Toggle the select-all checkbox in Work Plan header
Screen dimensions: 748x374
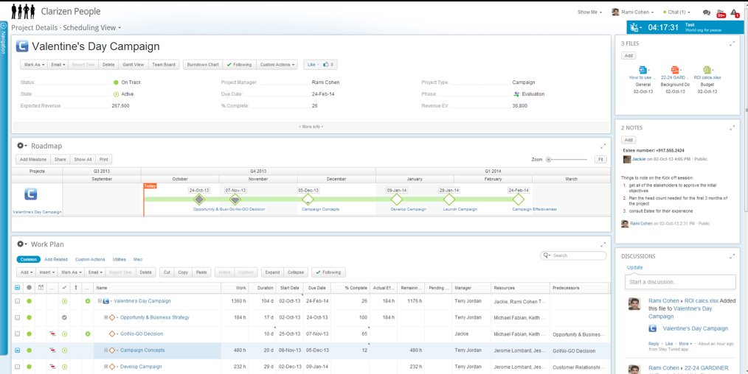click(x=18, y=288)
